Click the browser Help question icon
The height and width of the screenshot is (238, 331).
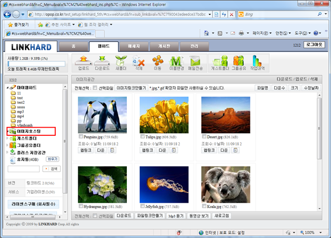[316, 33]
